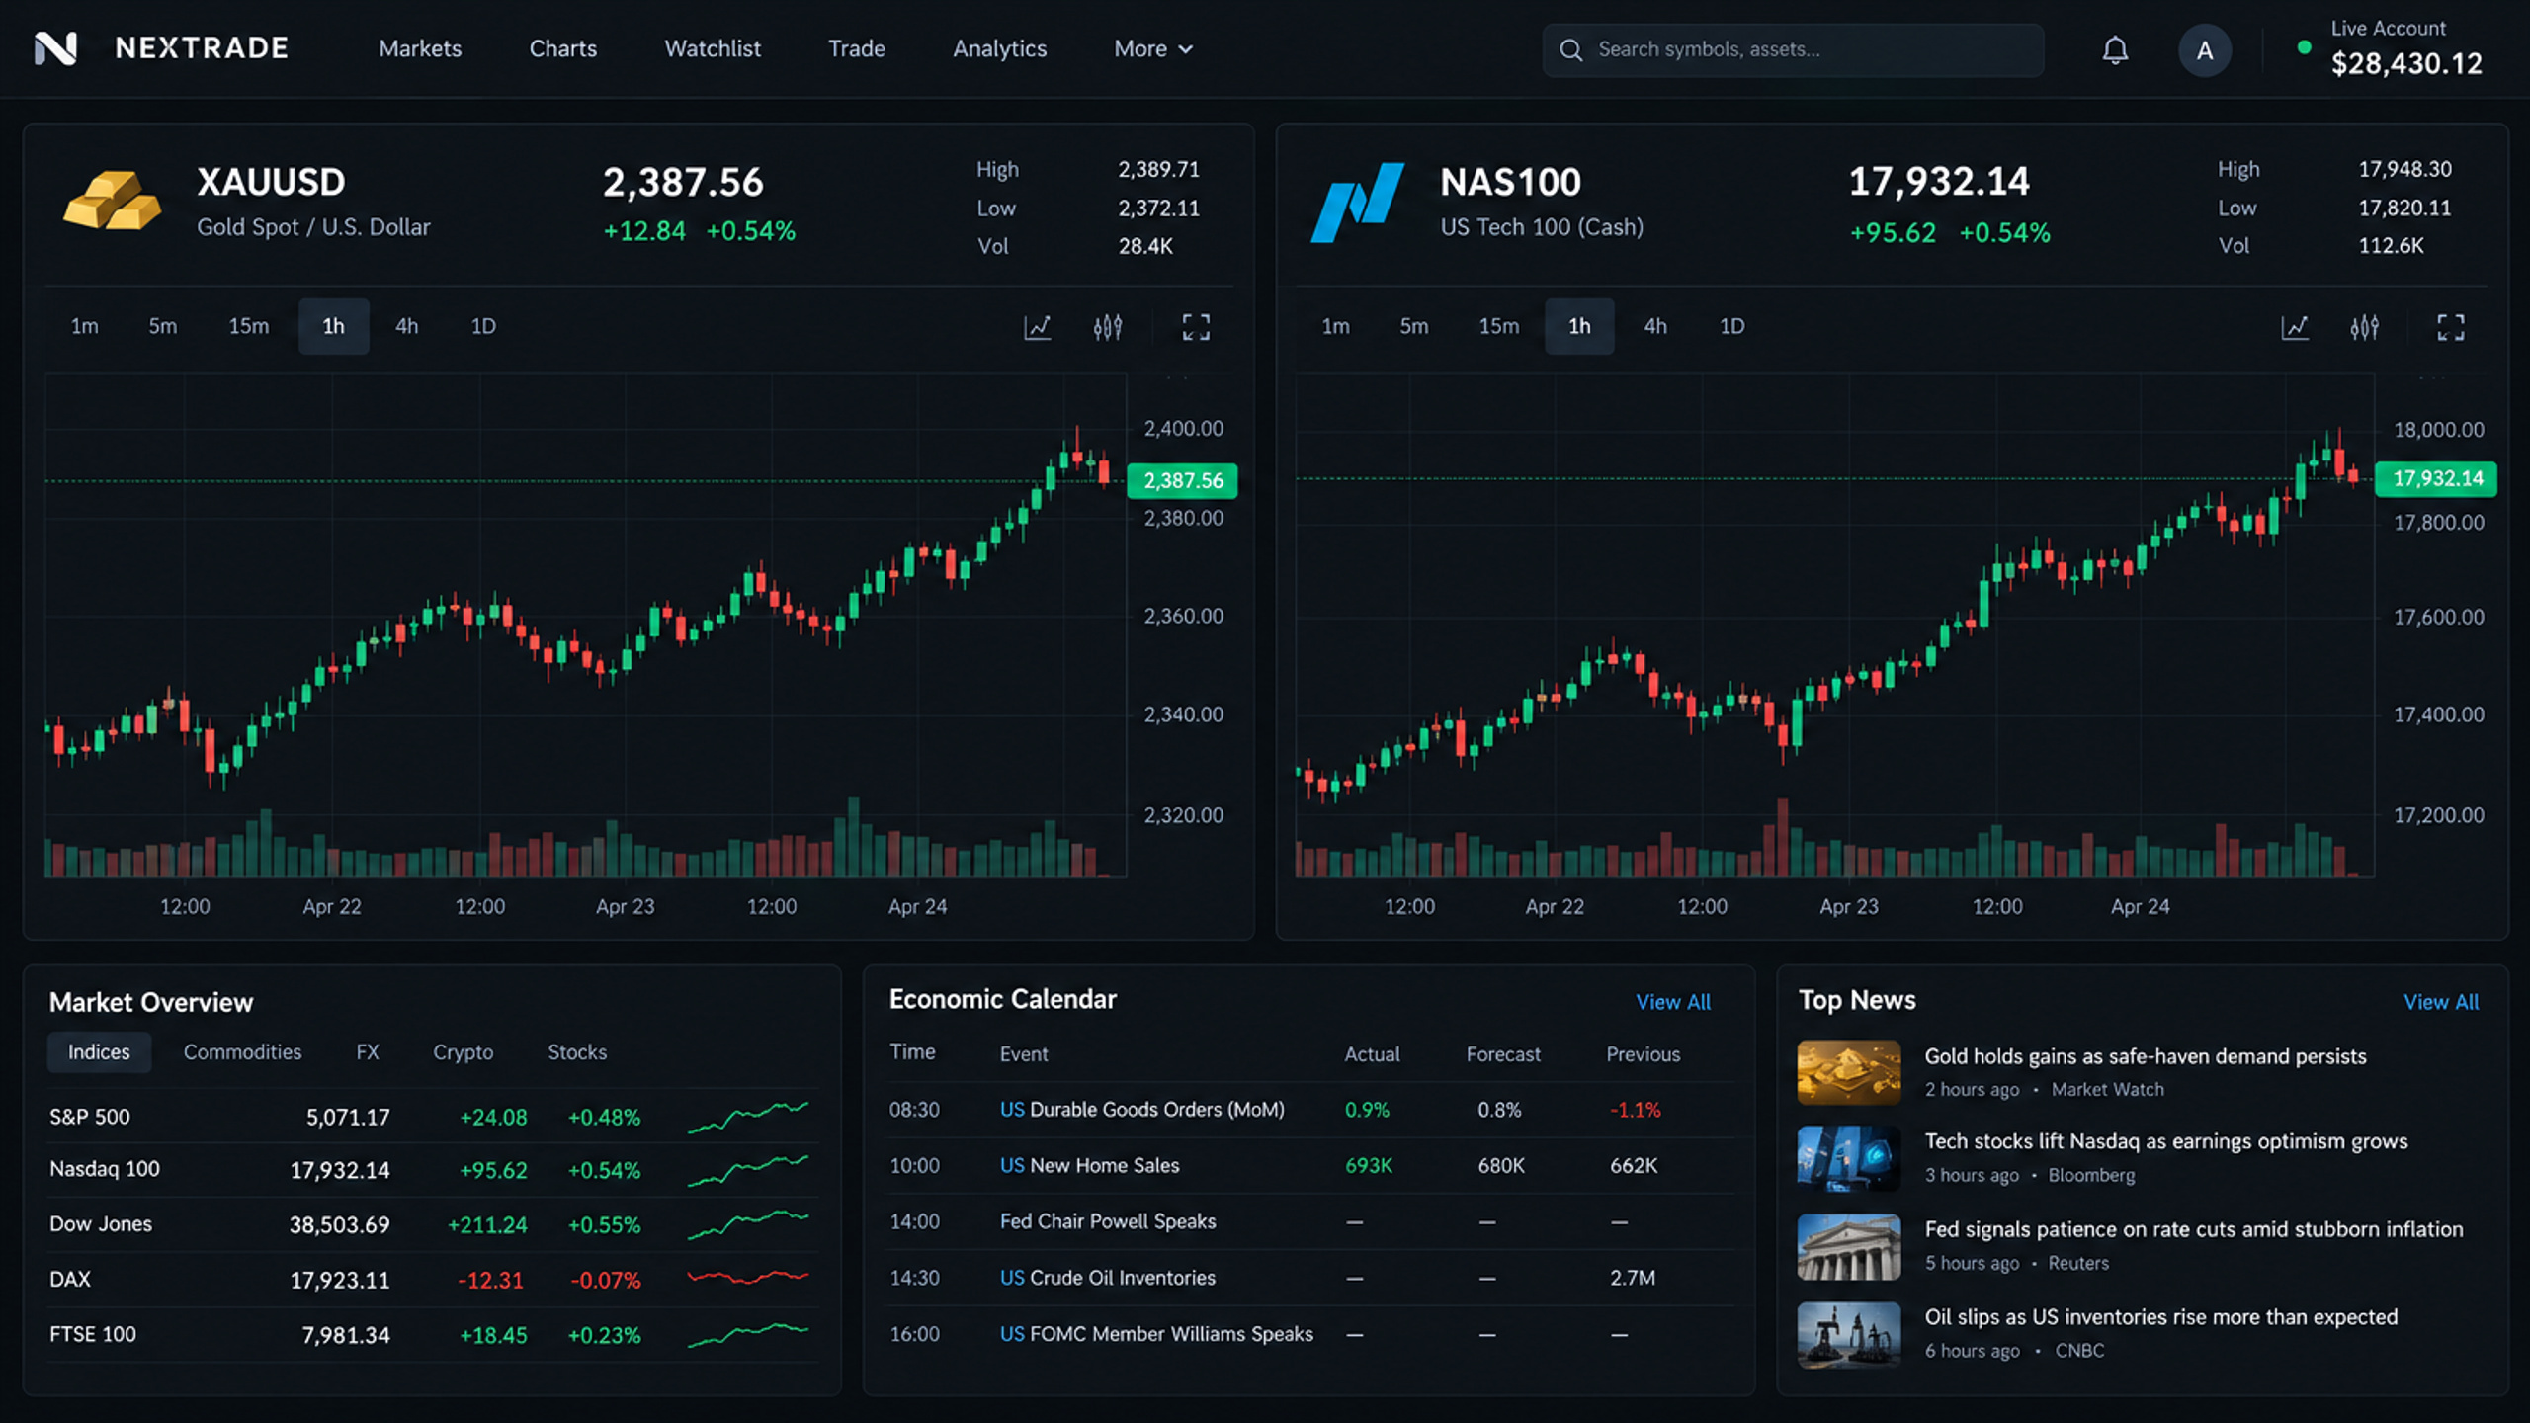Switch to Crypto tab in Market Overview
Image resolution: width=2530 pixels, height=1423 pixels.
pyautogui.click(x=463, y=1052)
